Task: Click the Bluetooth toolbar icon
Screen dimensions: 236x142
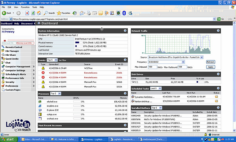Action: [x=124, y=13]
